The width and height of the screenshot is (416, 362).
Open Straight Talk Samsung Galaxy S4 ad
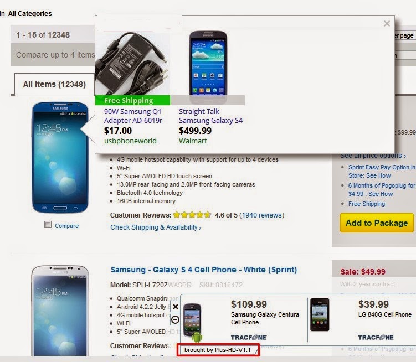click(x=210, y=116)
